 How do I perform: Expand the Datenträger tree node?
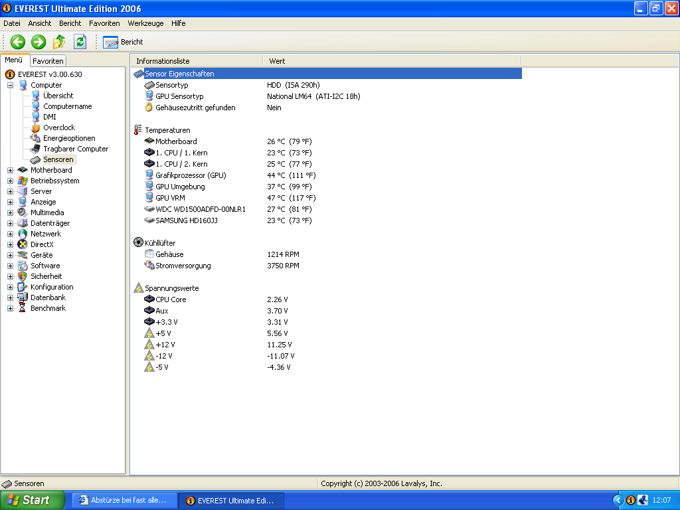pyautogui.click(x=11, y=223)
